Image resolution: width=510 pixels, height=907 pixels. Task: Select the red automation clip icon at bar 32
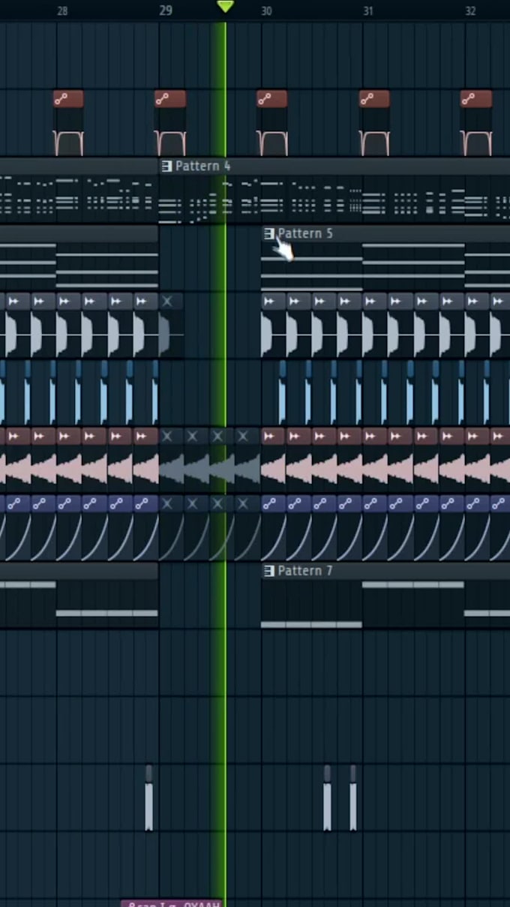coord(476,99)
